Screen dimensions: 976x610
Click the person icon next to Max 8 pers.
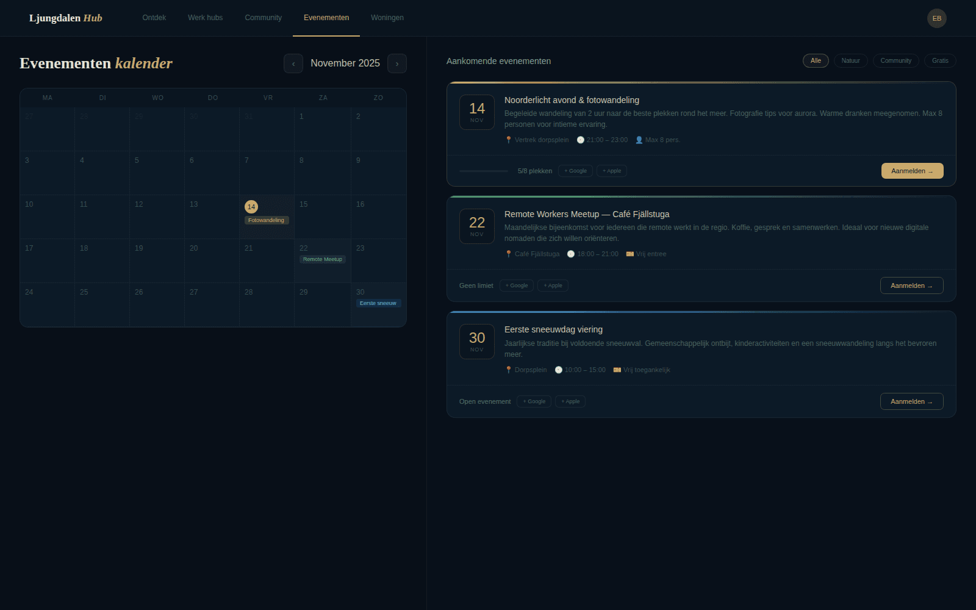tap(639, 140)
